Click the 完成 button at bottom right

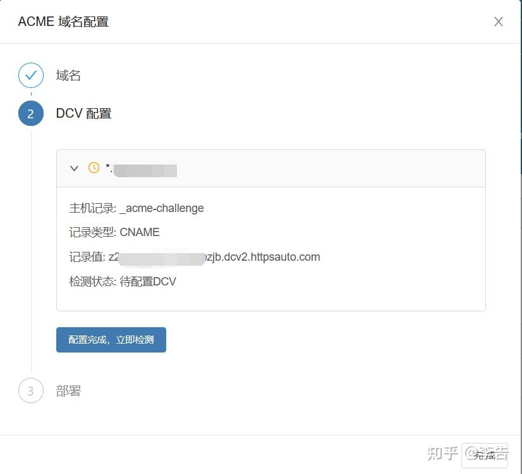coord(484,454)
